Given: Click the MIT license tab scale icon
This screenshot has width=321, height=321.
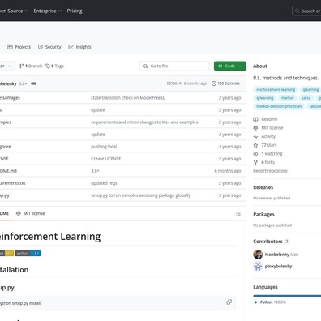Looking at the screenshot, I should pos(19,213).
